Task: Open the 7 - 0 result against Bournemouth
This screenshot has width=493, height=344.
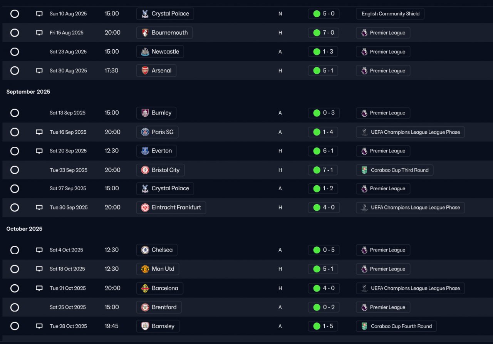Action: point(324,33)
